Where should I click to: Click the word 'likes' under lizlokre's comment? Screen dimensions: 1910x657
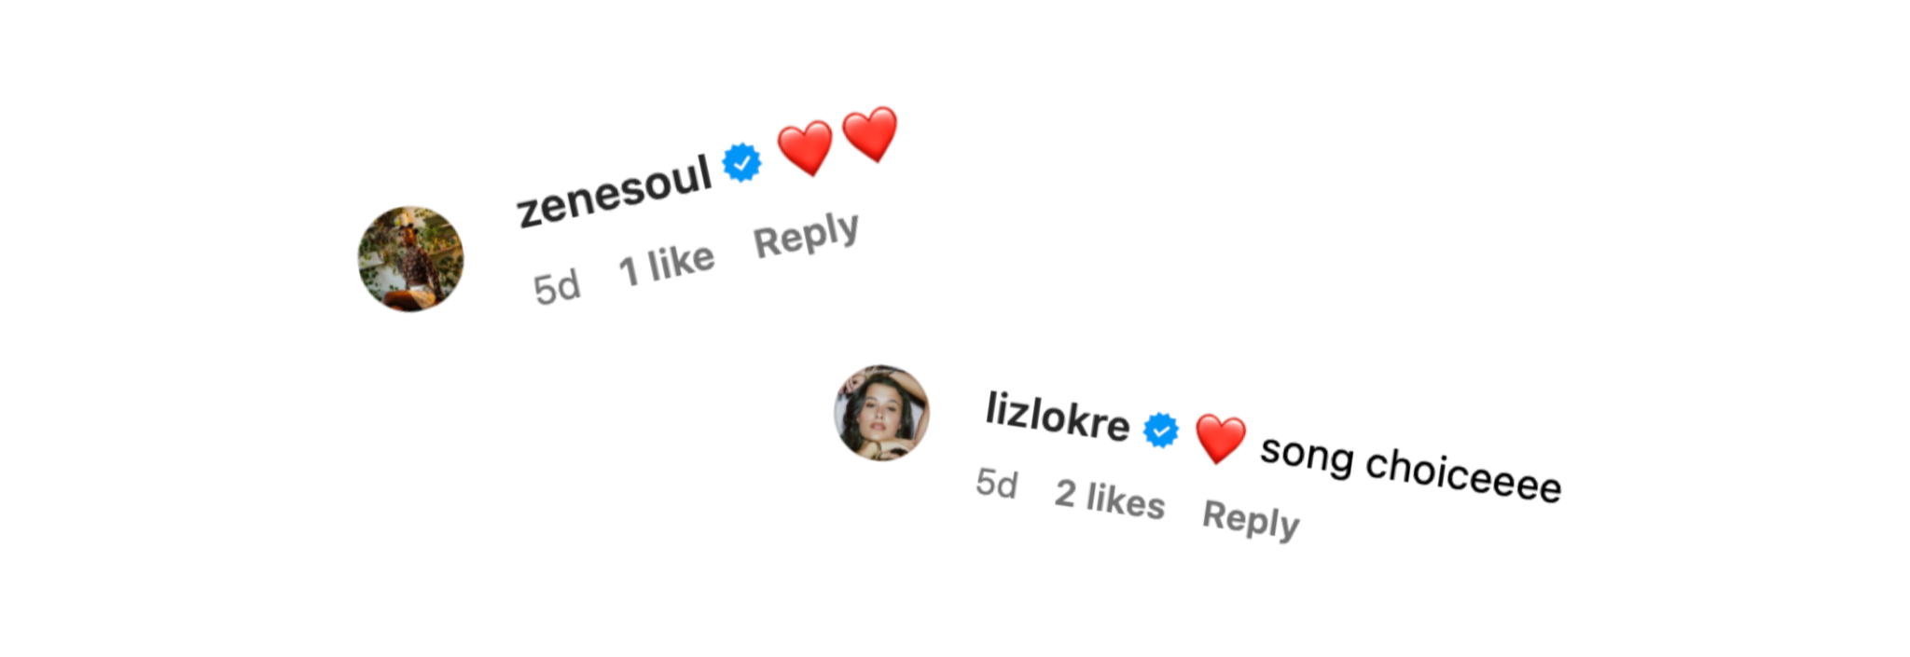[1126, 500]
